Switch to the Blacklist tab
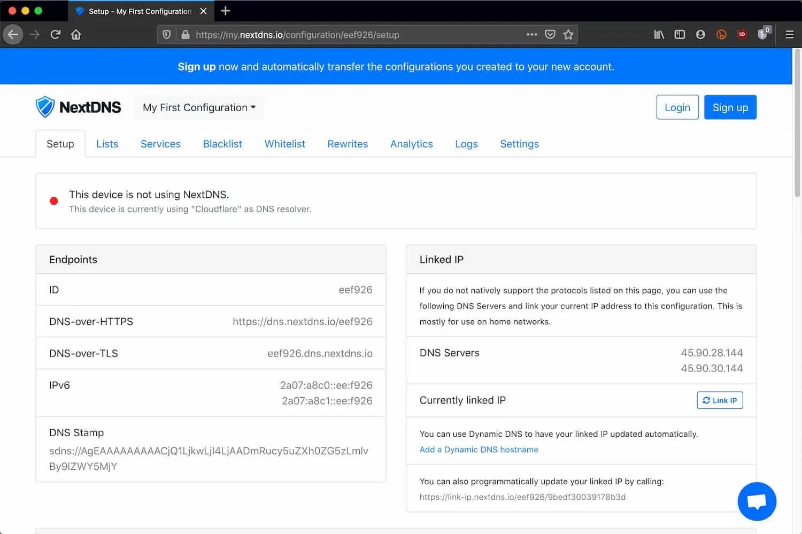This screenshot has width=802, height=534. click(x=222, y=144)
